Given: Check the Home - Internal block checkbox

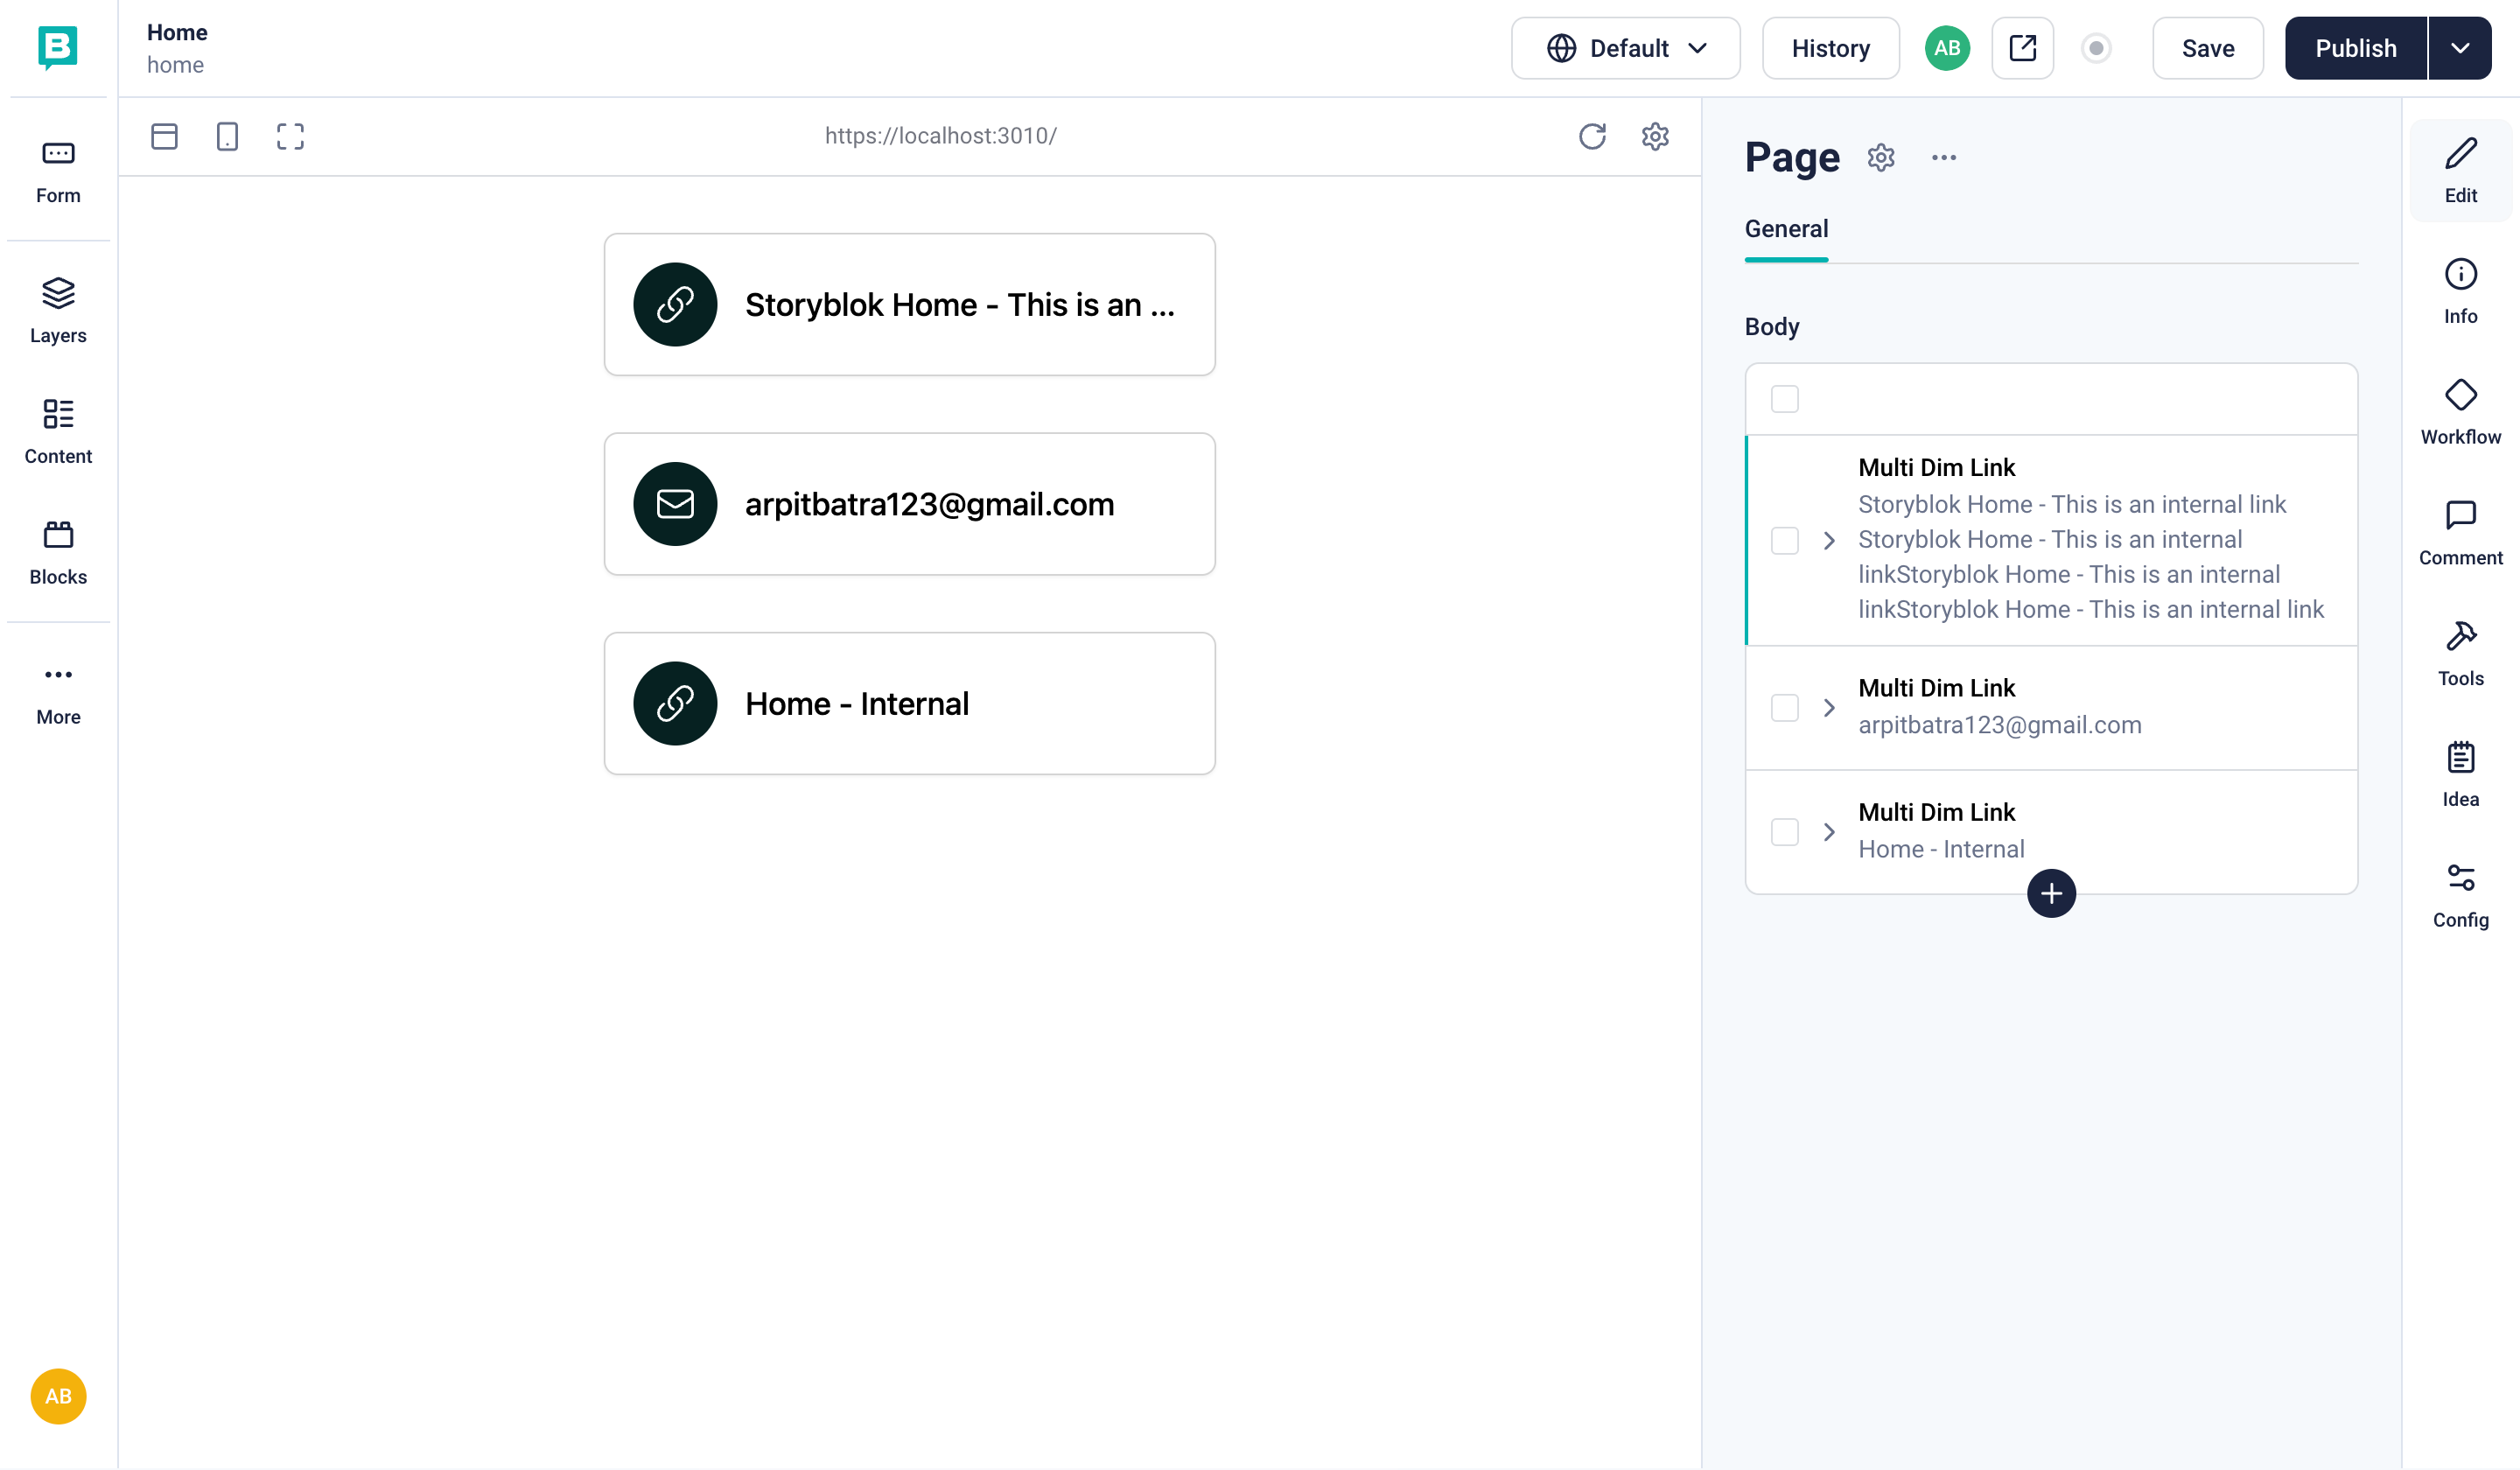Looking at the screenshot, I should pos(1784,831).
